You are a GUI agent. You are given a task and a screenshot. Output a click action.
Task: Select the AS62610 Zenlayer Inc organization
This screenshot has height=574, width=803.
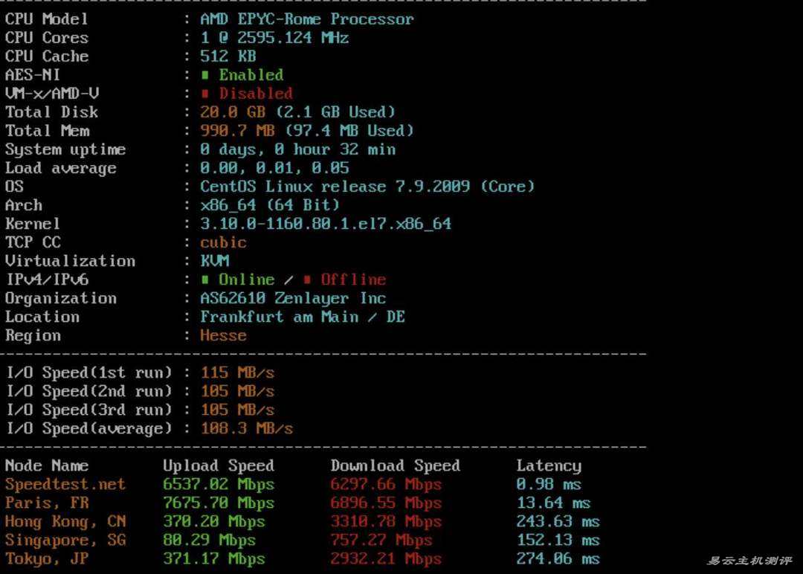pyautogui.click(x=293, y=298)
